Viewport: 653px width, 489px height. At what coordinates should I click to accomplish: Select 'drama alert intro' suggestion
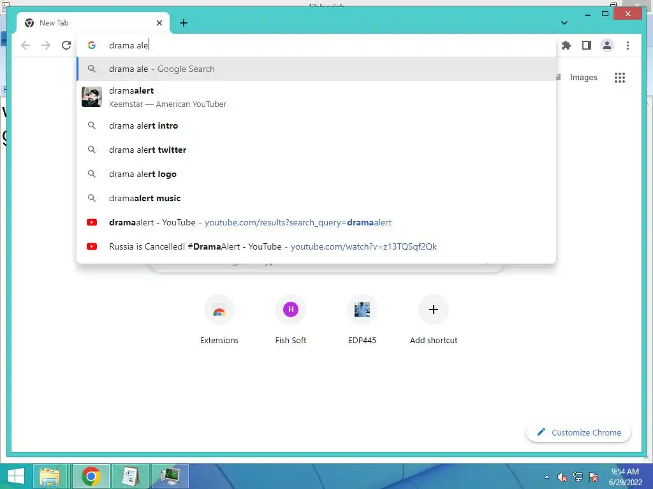pos(316,125)
